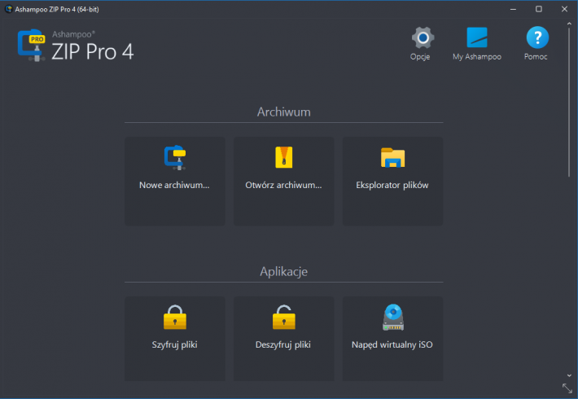Click the scrollbar up arrow
Viewport: 578px width, 399px height.
click(x=569, y=24)
